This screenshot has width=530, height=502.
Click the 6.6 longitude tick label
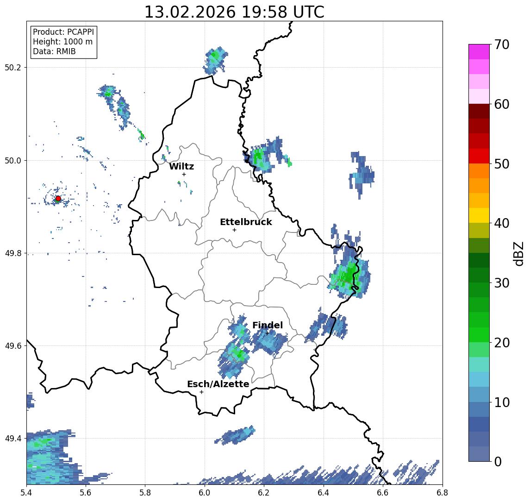pos(383,493)
